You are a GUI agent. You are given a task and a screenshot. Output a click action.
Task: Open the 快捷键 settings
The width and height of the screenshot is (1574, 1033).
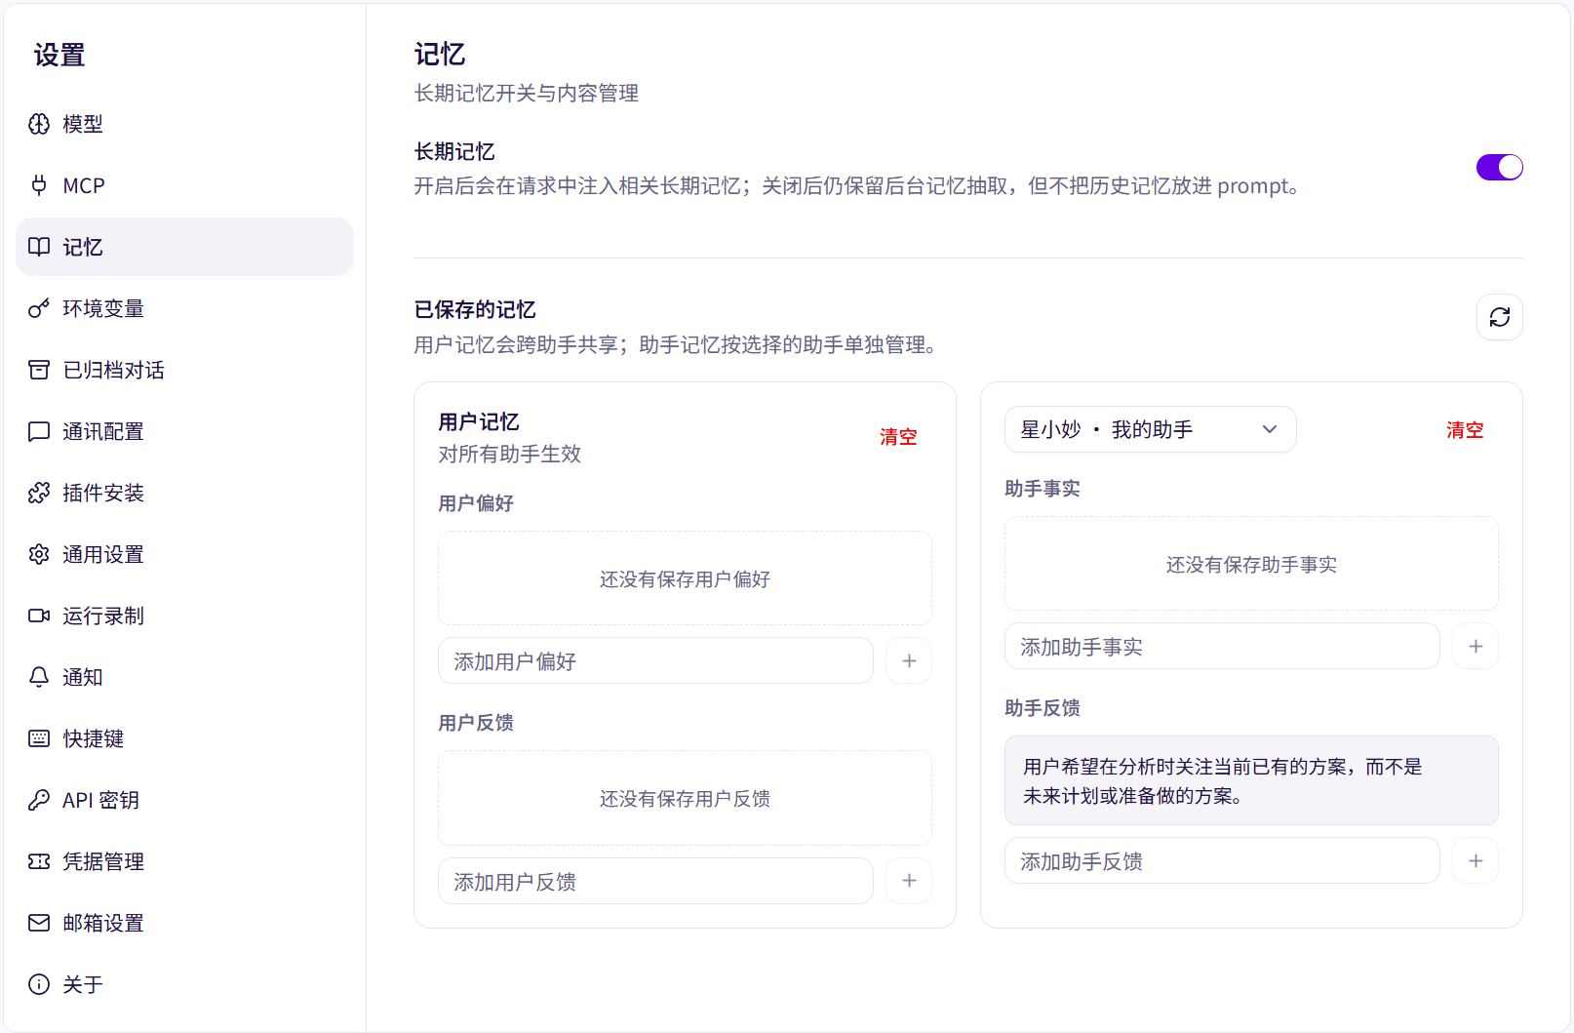pos(184,738)
